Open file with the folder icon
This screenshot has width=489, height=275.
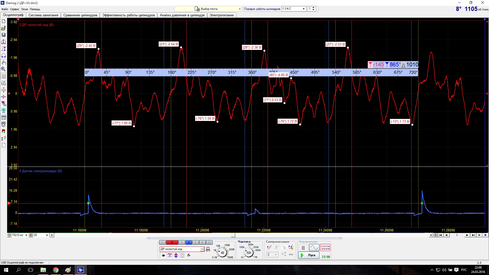pyautogui.click(x=4, y=28)
